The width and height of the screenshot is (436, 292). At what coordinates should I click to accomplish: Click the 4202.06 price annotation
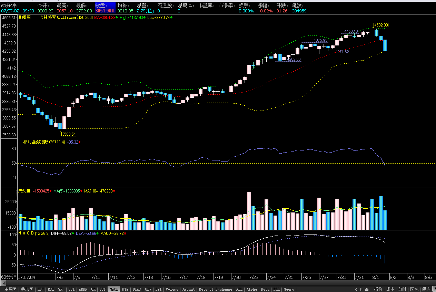[294, 59]
